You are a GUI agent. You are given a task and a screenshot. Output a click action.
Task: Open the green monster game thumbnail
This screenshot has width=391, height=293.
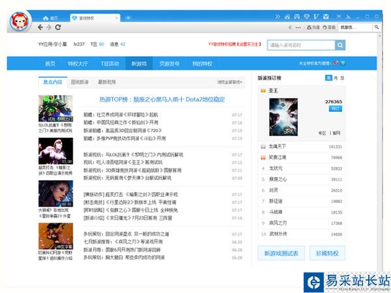tap(55, 108)
